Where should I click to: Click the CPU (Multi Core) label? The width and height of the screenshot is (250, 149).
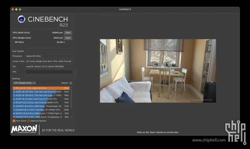tap(21, 33)
